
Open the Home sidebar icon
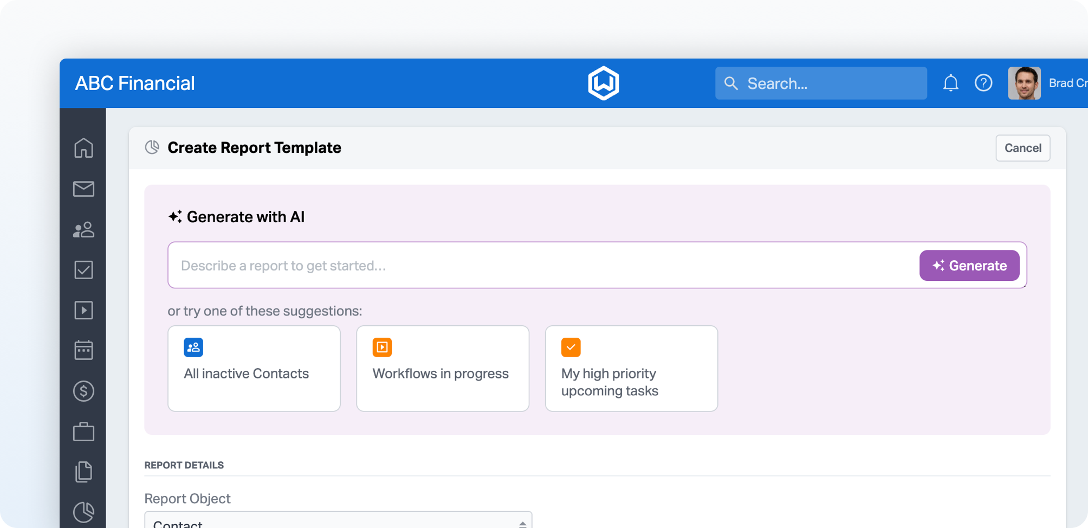tap(83, 147)
